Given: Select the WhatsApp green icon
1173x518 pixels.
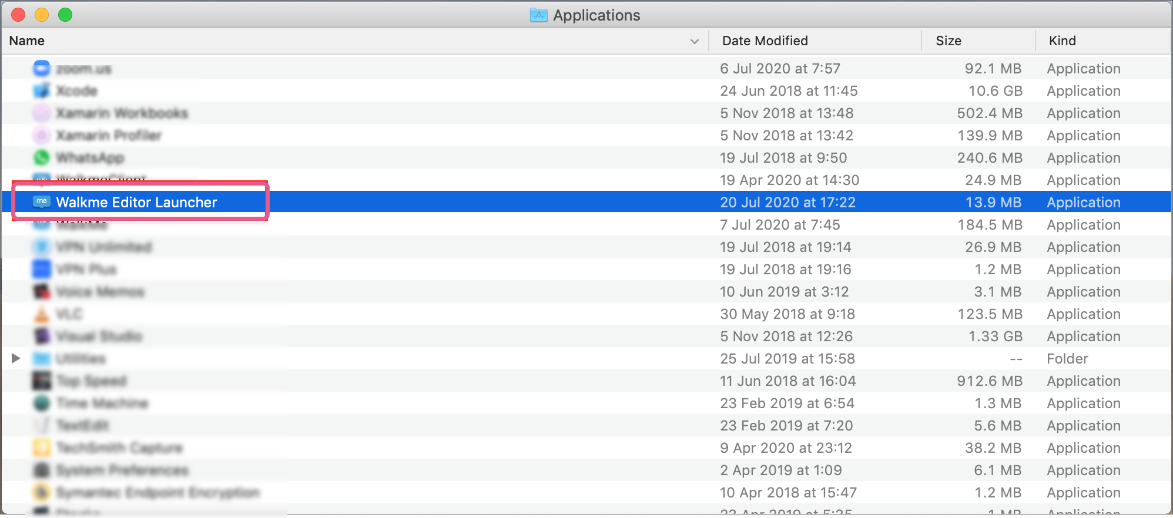Looking at the screenshot, I should pos(41,158).
